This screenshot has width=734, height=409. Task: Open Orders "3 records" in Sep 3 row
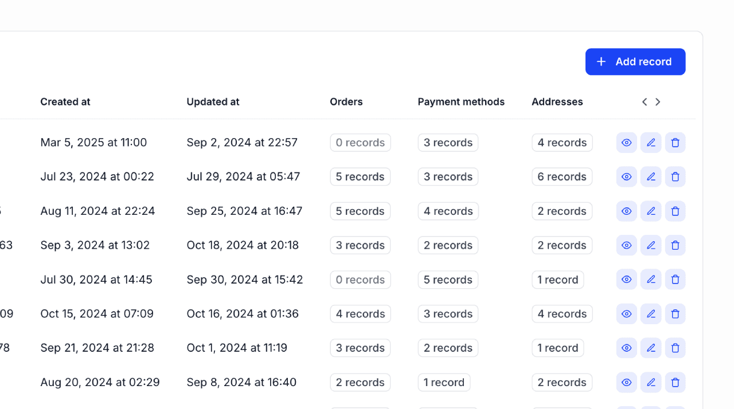360,245
